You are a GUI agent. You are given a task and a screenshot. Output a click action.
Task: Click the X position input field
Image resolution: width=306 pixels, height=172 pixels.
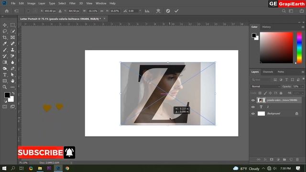click(50, 11)
